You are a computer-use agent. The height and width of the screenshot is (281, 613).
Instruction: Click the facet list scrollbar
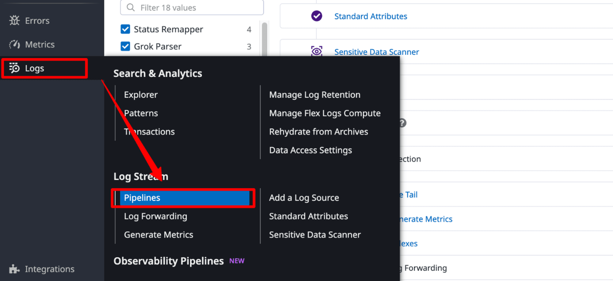pos(265,39)
